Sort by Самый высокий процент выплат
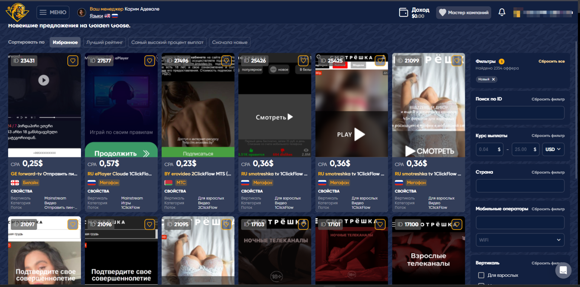The width and height of the screenshot is (580, 287). 167,42
